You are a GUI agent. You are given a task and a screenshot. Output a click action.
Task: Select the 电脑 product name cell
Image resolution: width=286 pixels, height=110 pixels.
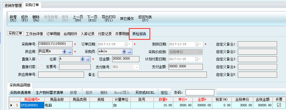click(x=57, y=105)
